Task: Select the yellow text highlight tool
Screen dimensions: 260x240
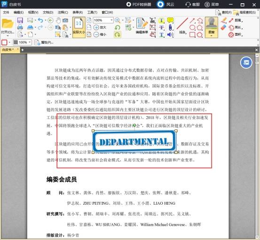Action: coord(162,20)
